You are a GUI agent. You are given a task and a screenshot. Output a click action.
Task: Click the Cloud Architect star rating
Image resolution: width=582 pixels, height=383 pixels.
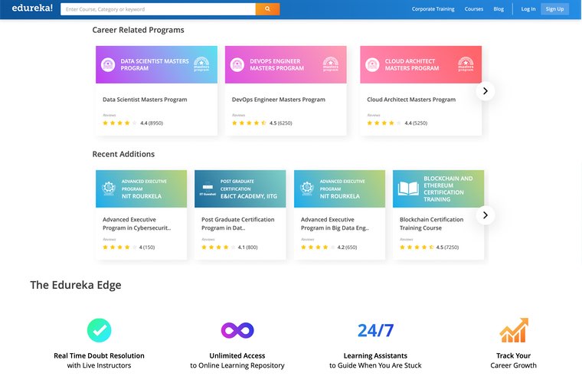click(x=384, y=123)
